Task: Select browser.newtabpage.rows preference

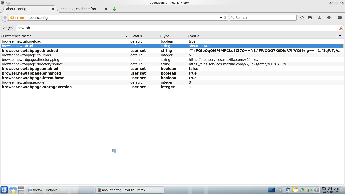Action: pyautogui.click(x=173, y=82)
